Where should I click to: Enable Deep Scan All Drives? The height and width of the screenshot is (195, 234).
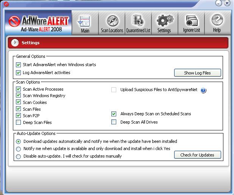114,122
